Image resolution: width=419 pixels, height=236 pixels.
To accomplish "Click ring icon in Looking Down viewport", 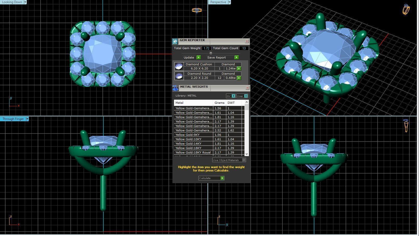I will pyautogui.click(x=197, y=10).
